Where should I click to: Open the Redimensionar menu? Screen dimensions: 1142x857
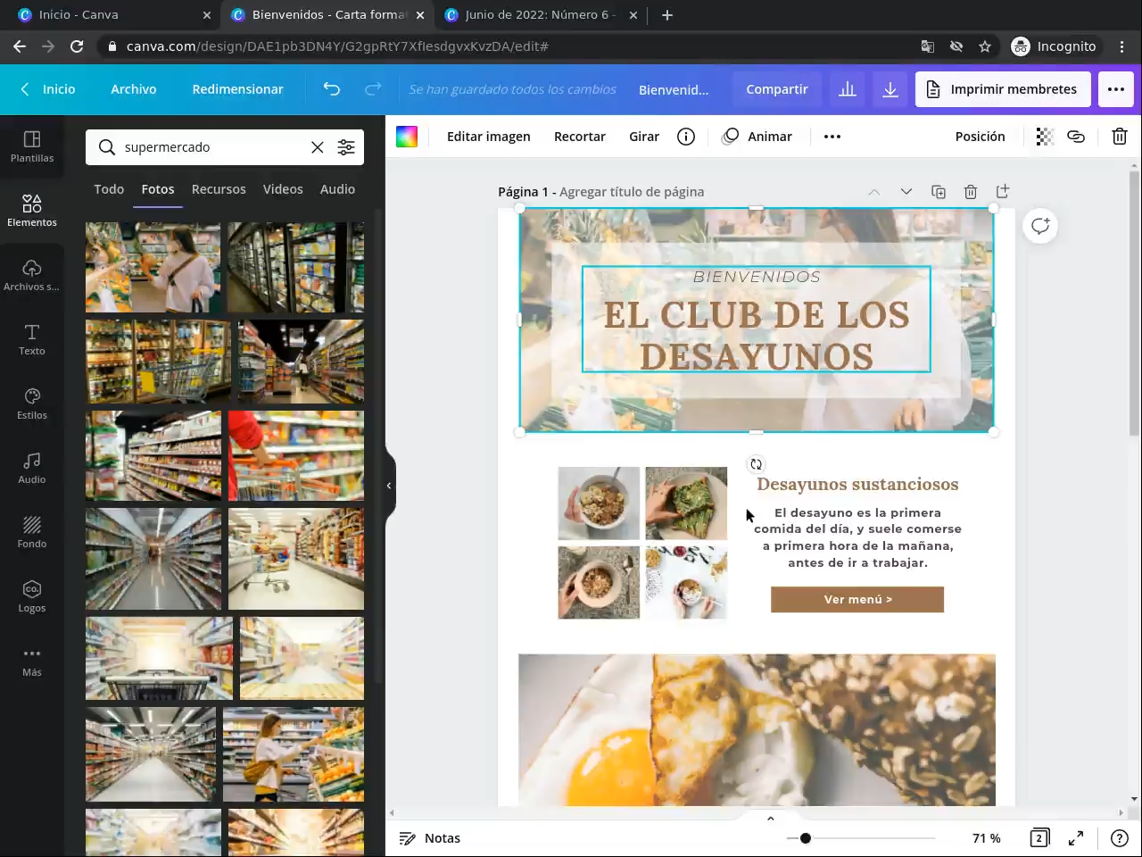click(x=237, y=89)
